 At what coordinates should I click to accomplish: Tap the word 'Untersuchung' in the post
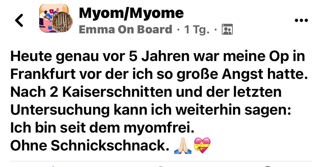click(60, 110)
